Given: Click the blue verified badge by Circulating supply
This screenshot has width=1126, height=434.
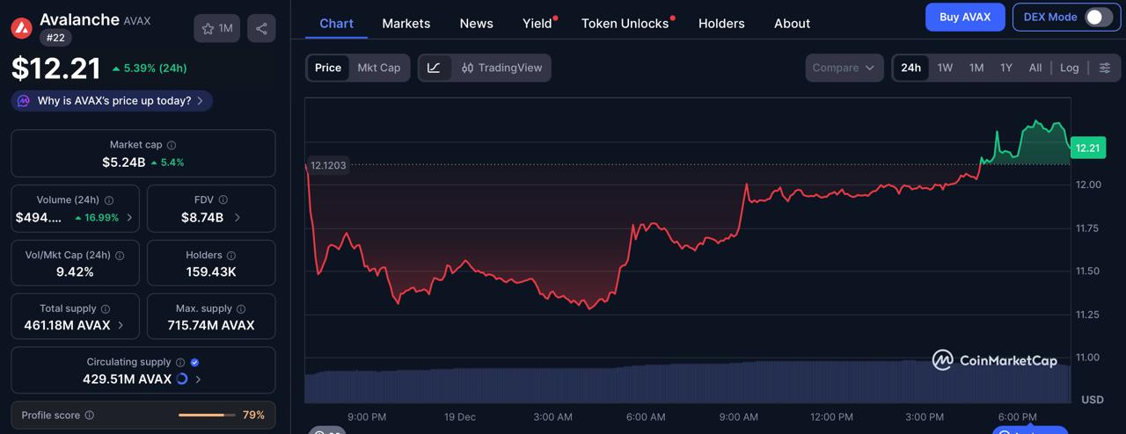Looking at the screenshot, I should (x=195, y=362).
